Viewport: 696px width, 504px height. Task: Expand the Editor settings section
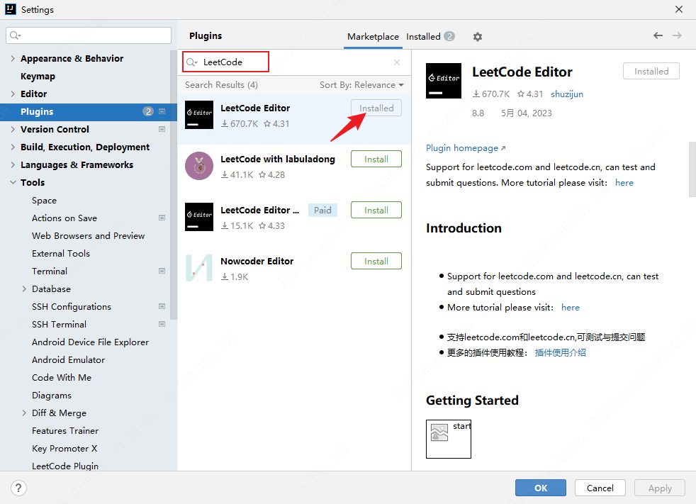pyautogui.click(x=13, y=94)
